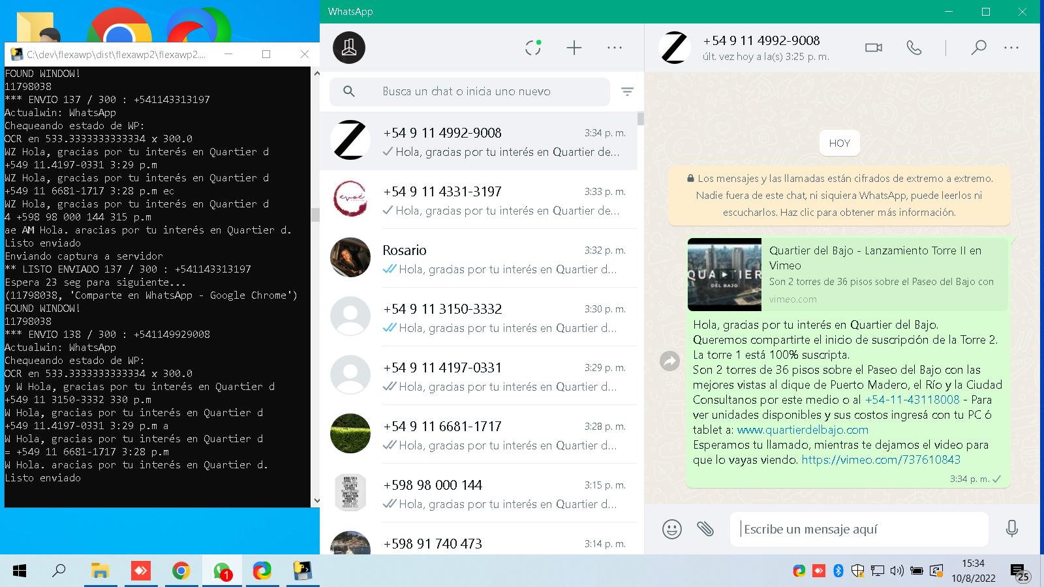Click the console window scrollbar thumb
The width and height of the screenshot is (1044, 587).
tap(315, 215)
